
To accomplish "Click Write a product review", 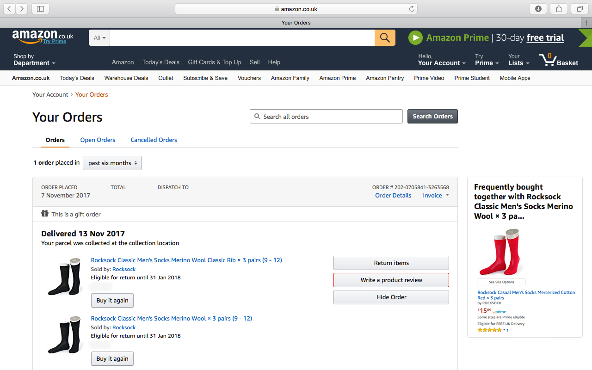I will point(391,280).
